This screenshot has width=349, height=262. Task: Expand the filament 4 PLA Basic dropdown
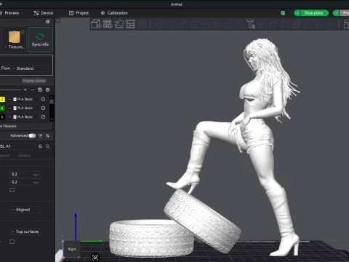[23, 108]
